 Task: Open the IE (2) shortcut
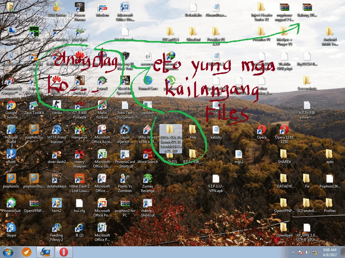tap(79, 230)
